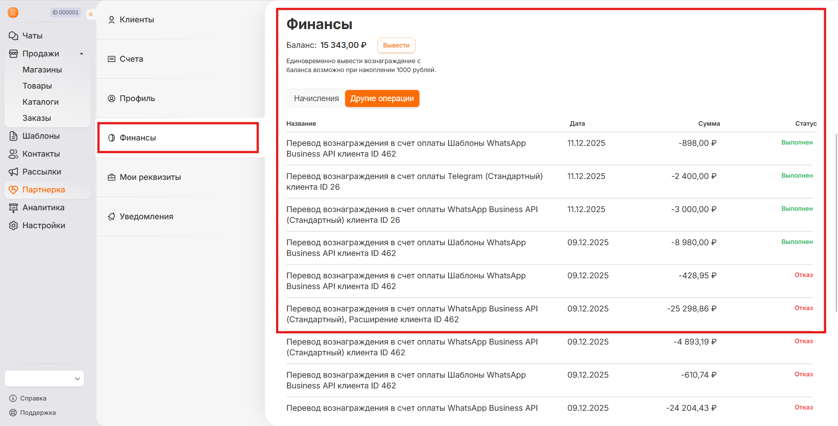Viewport: 838px width, 426px height.
Task: Click the Финансы pie icon
Action: tap(112, 138)
